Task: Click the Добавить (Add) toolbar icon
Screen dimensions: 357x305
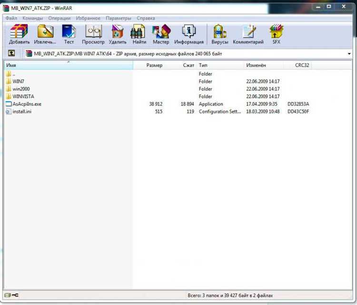Action: point(19,31)
